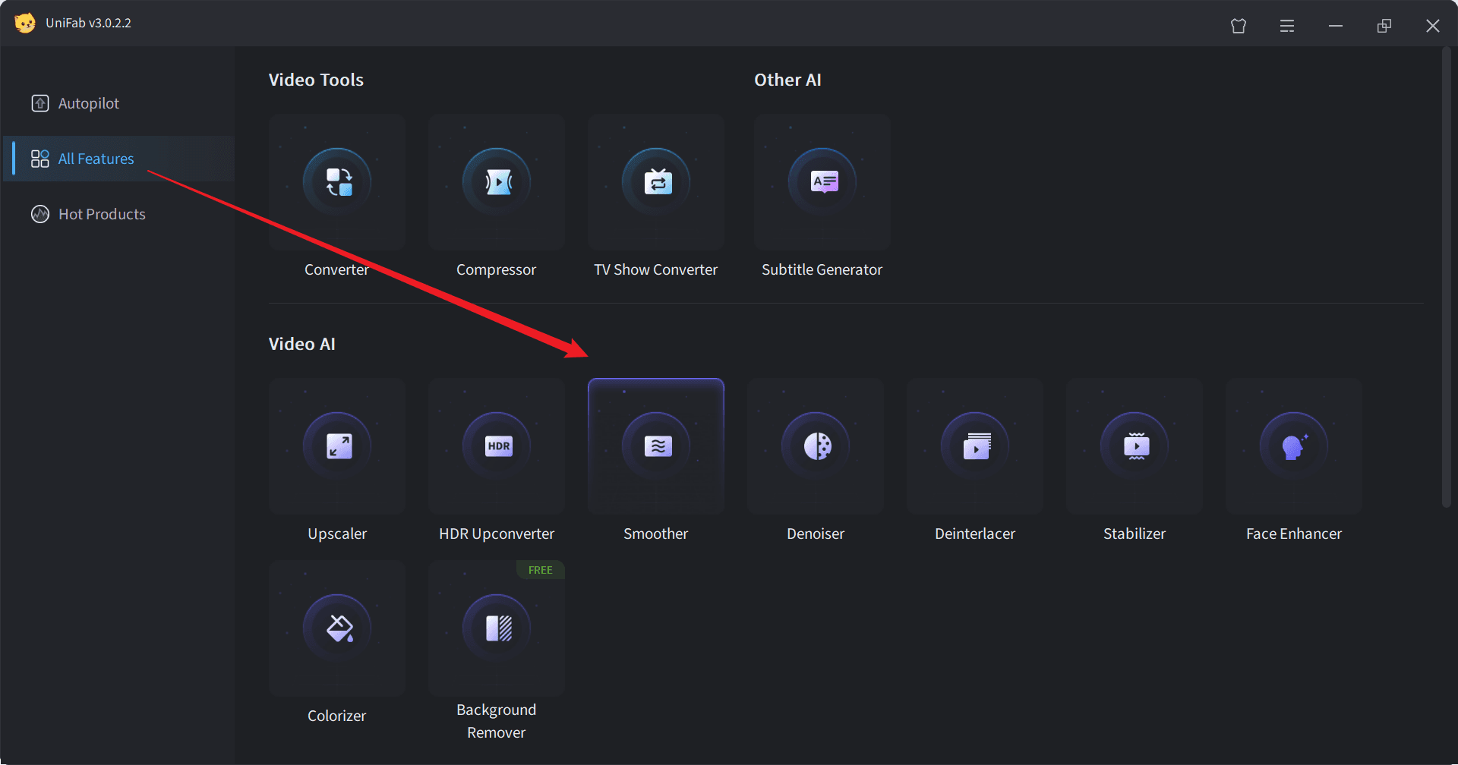The image size is (1458, 765).
Task: Open Hot Products section
Action: click(118, 214)
